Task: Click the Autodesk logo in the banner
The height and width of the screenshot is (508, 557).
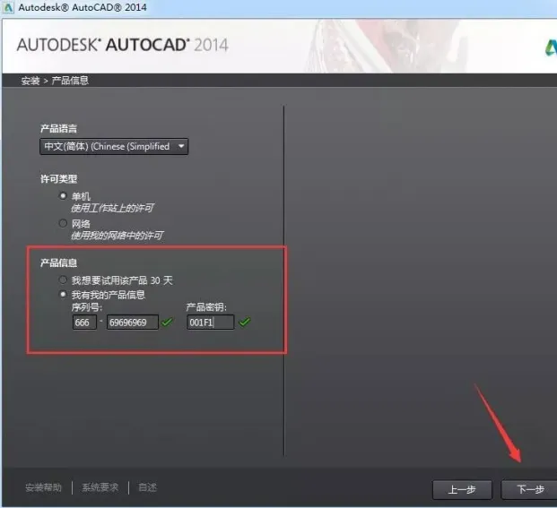Action: click(551, 47)
